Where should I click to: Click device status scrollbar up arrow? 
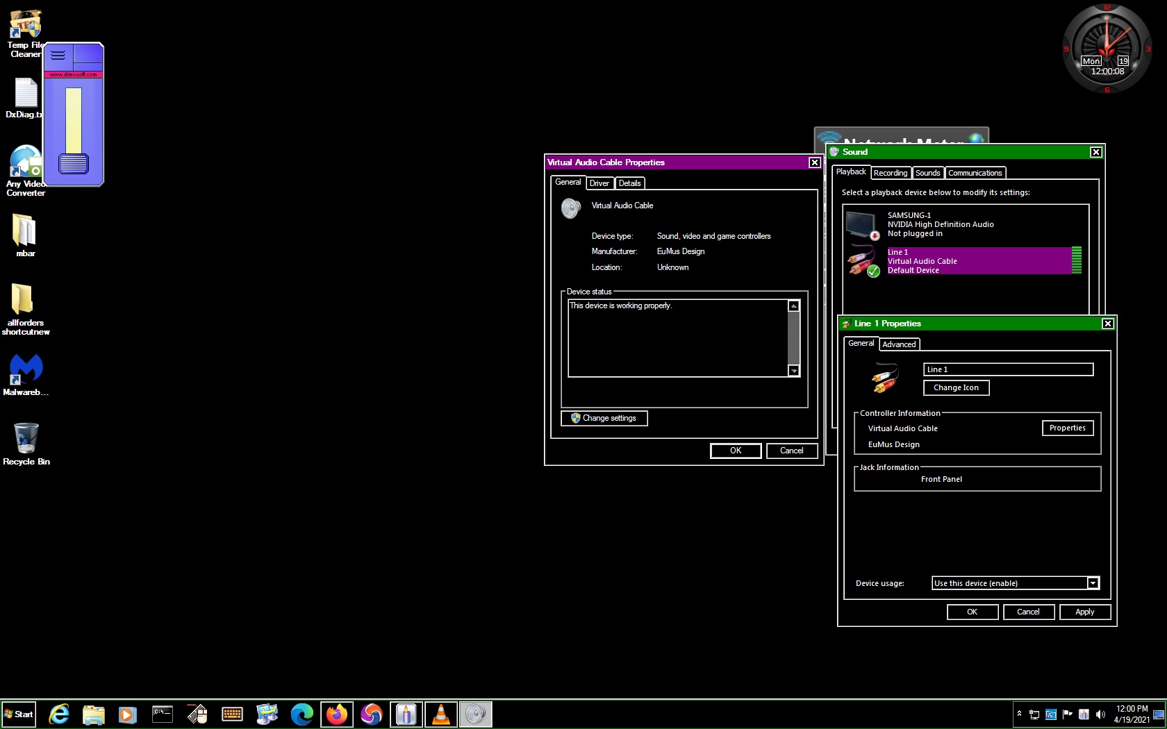pos(793,306)
